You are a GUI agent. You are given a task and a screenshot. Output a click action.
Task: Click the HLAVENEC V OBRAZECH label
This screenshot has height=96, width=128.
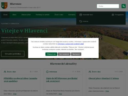[x=10, y=24]
